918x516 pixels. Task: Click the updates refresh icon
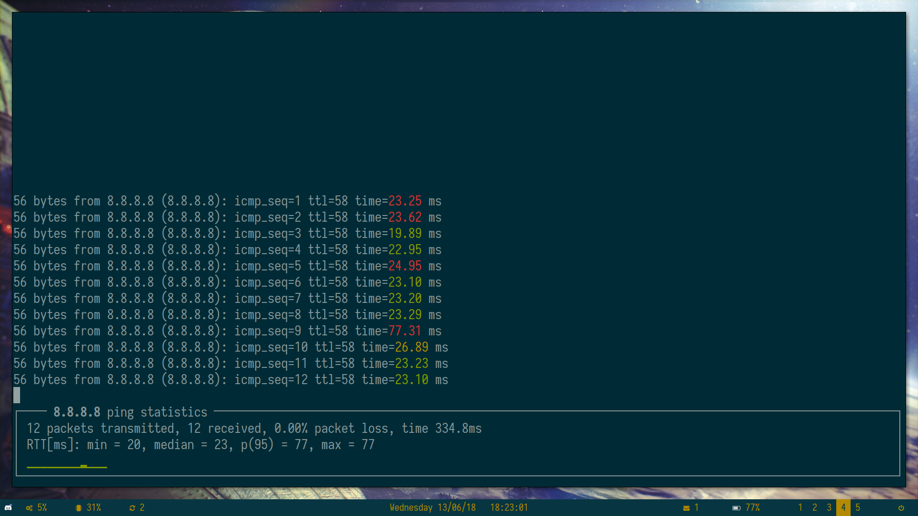(x=132, y=508)
